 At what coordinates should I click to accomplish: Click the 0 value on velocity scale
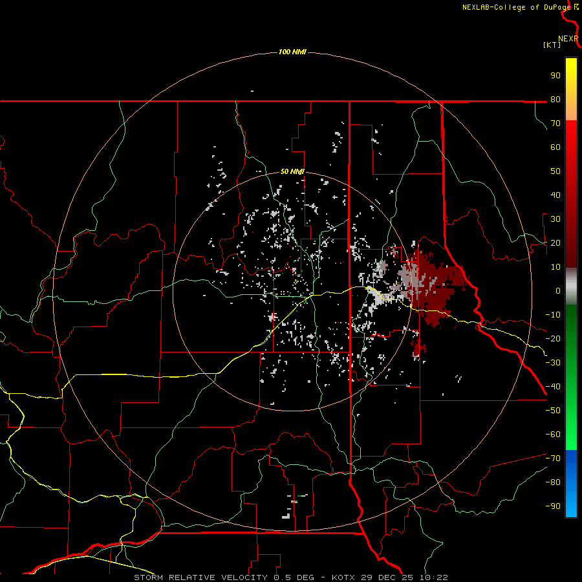point(558,290)
